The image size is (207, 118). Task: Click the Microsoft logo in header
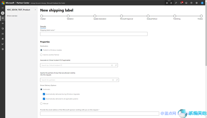point(3,3)
